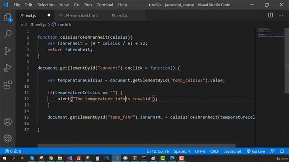The height and width of the screenshot is (162, 289).
Task: Open Visual Studio from the taskbar
Action: coord(70,158)
